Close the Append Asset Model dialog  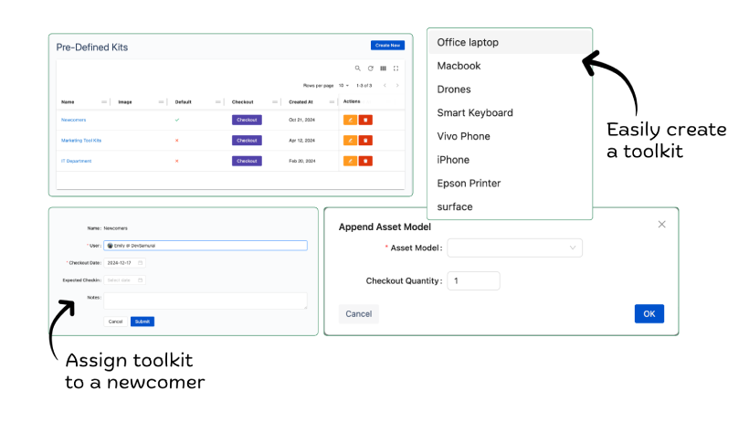(x=662, y=224)
